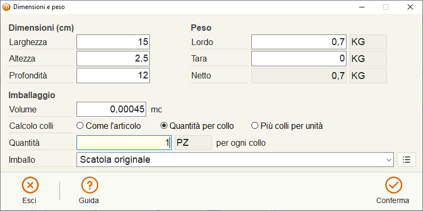Click the Conferma checkmark icon
Viewport: 423px width, 211px height.
coord(394,185)
